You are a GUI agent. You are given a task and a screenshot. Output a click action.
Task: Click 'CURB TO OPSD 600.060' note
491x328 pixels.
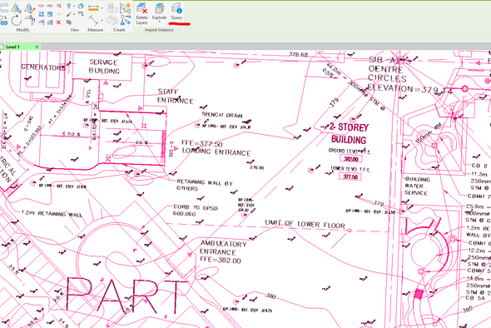(x=195, y=211)
